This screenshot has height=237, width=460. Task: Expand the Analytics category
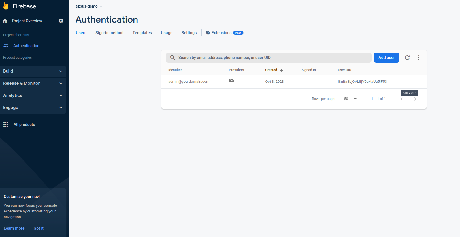click(x=33, y=95)
